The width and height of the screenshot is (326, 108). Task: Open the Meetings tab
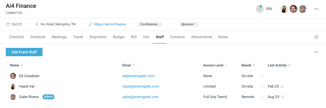coord(59,37)
